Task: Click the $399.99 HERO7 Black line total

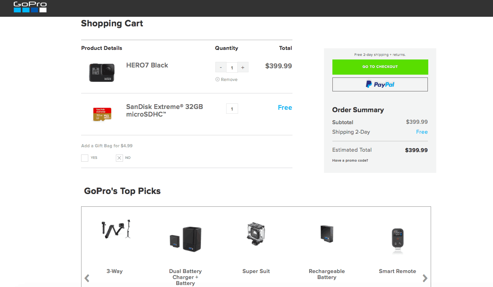Action: tap(278, 66)
